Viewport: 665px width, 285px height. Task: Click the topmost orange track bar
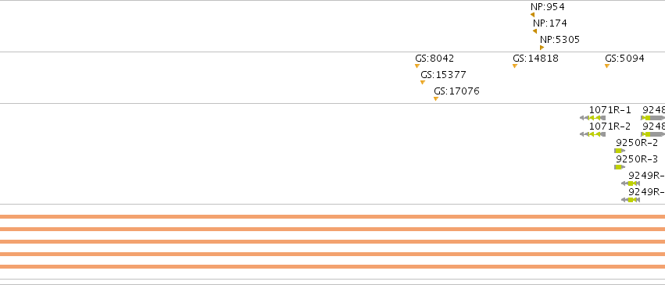(333, 217)
